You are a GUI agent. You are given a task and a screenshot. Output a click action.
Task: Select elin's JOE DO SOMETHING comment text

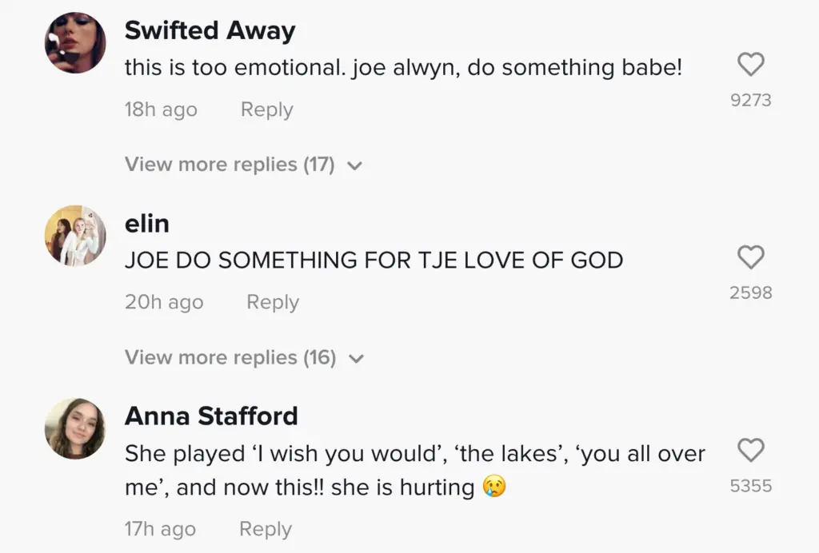pyautogui.click(x=374, y=260)
